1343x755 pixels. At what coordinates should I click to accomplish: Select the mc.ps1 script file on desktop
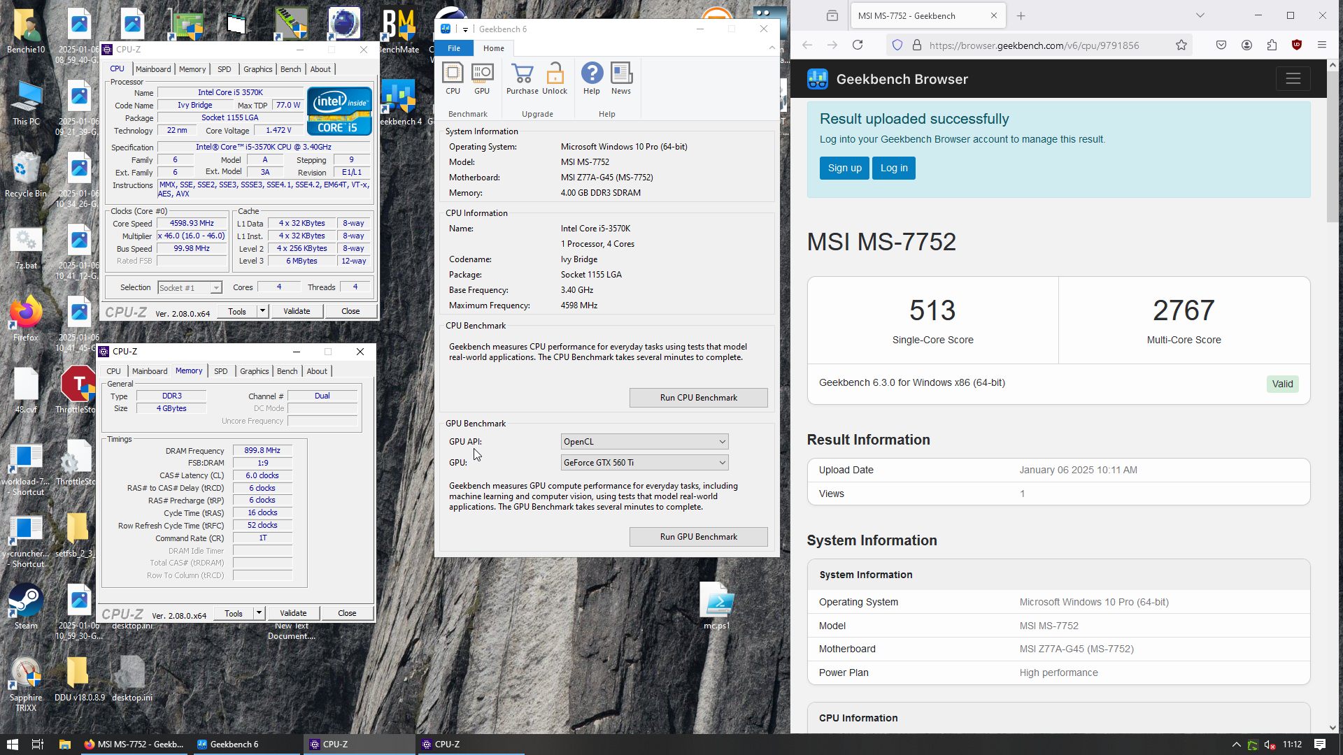pos(717,606)
